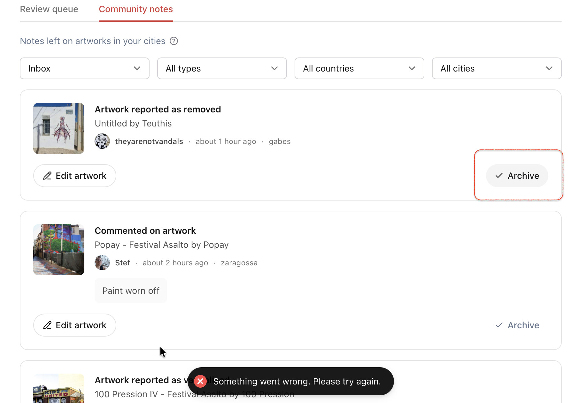Expand the All cities filter
Image resolution: width=586 pixels, height=403 pixels.
[497, 68]
